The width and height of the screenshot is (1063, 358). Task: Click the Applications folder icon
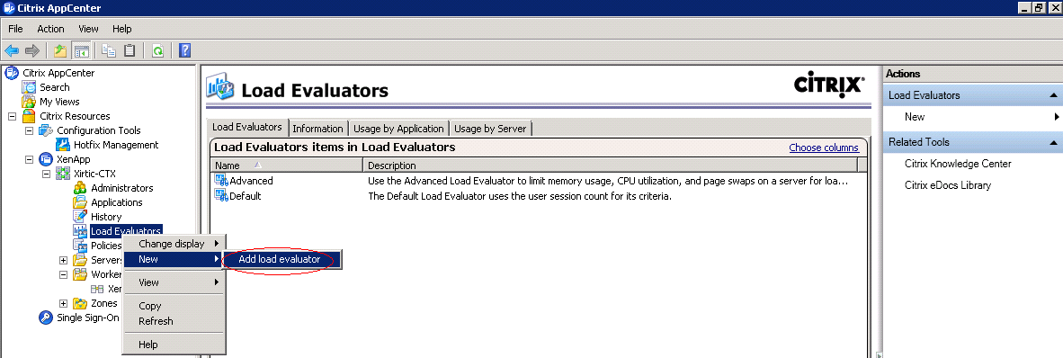click(80, 202)
